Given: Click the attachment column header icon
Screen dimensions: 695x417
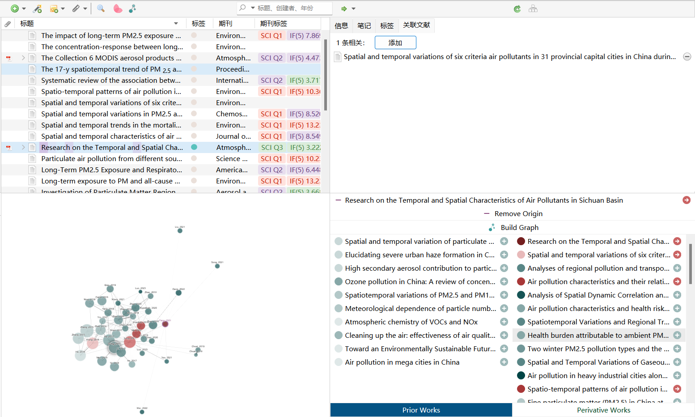Looking at the screenshot, I should tap(8, 24).
